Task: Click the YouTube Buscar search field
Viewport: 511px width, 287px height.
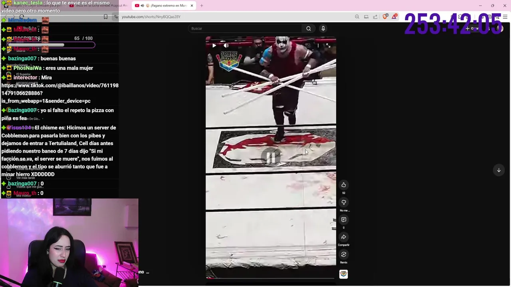Action: point(245,28)
